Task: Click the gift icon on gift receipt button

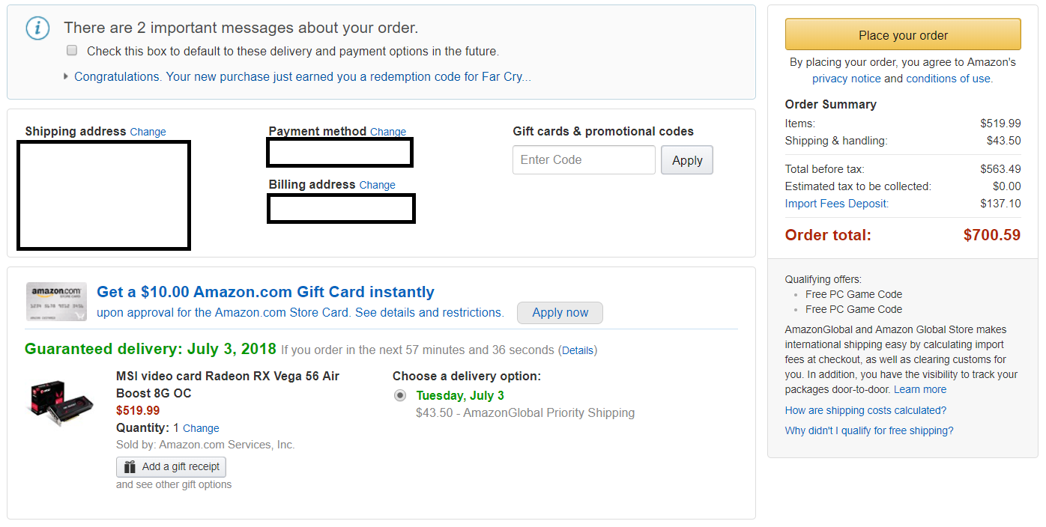Action: (x=130, y=467)
